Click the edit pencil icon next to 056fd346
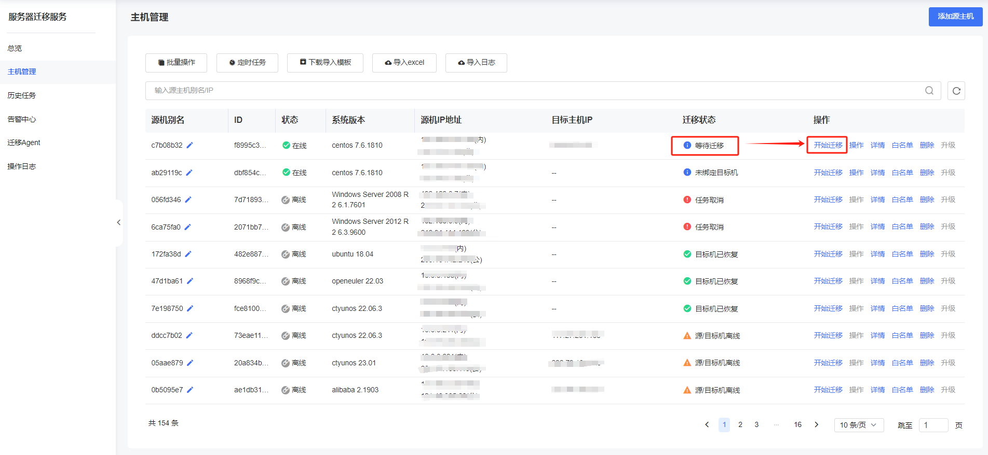 click(x=188, y=200)
